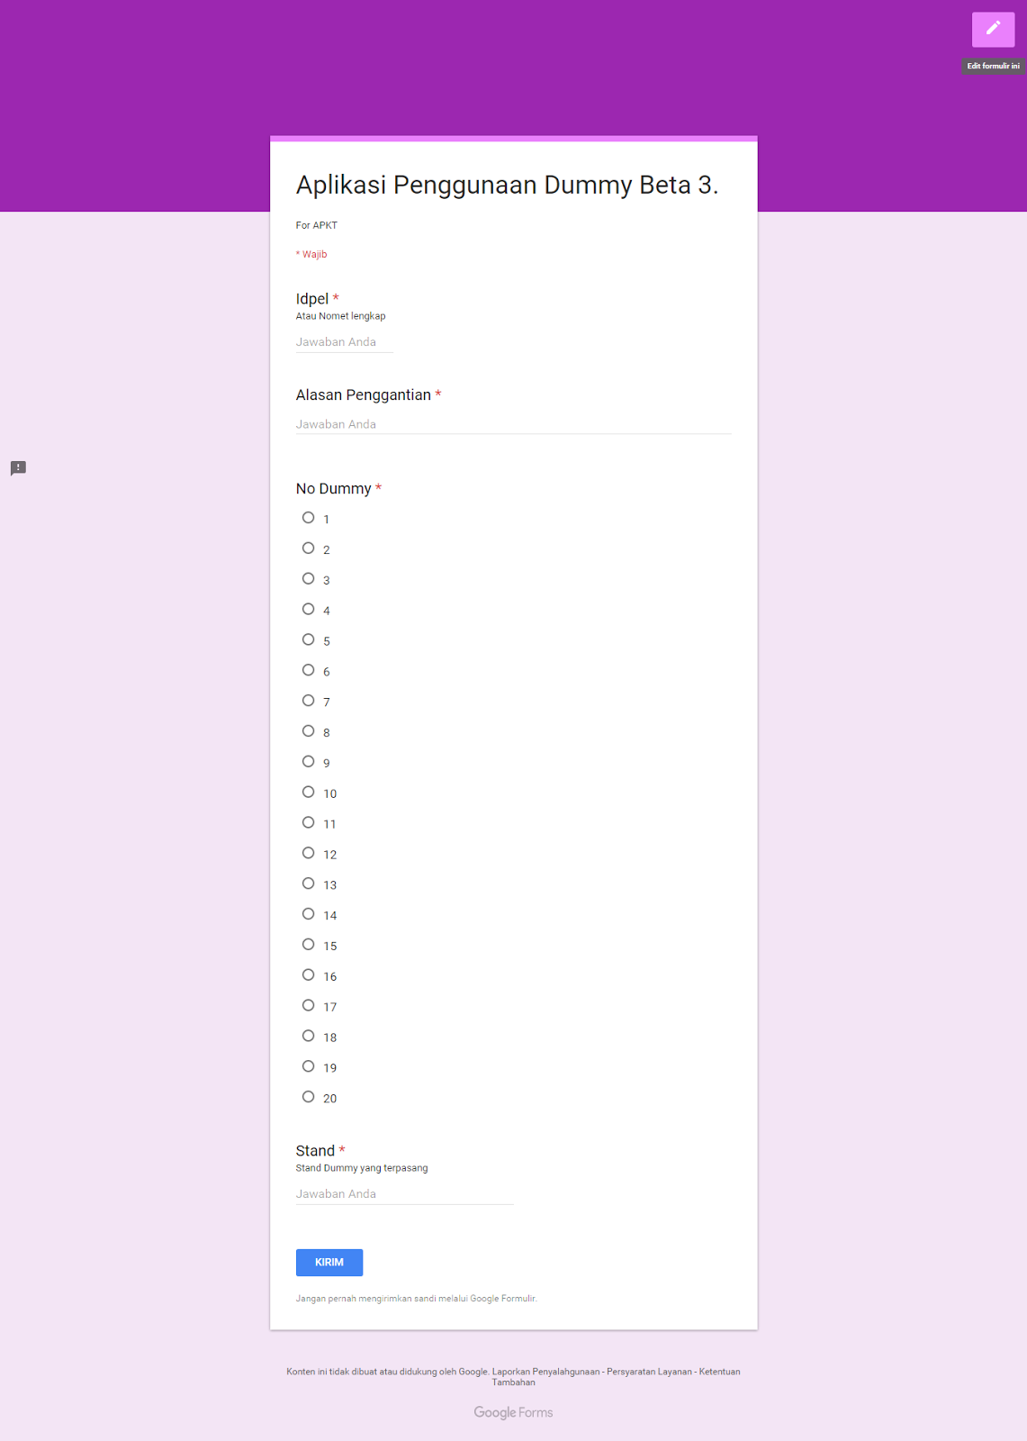Select radio option 17
1027x1441 pixels.
tap(308, 1006)
